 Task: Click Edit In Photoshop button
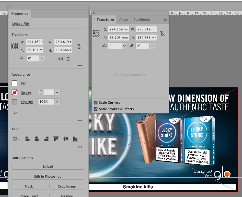(x=48, y=176)
